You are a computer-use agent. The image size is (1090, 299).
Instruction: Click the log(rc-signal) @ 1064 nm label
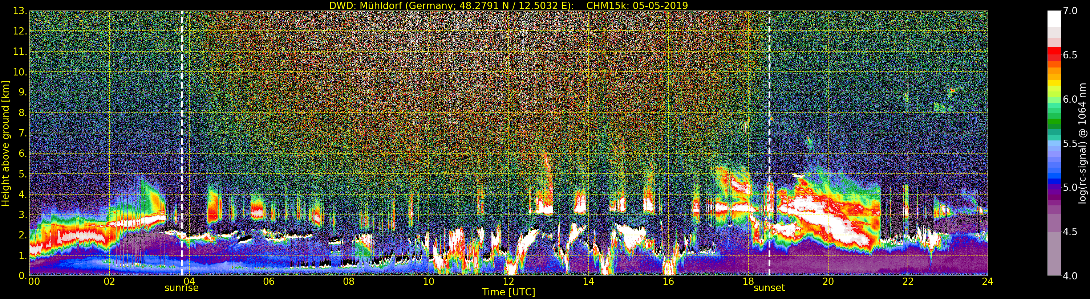pyautogui.click(x=1083, y=143)
